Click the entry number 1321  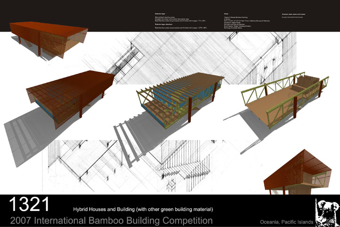pyautogui.click(x=30, y=205)
